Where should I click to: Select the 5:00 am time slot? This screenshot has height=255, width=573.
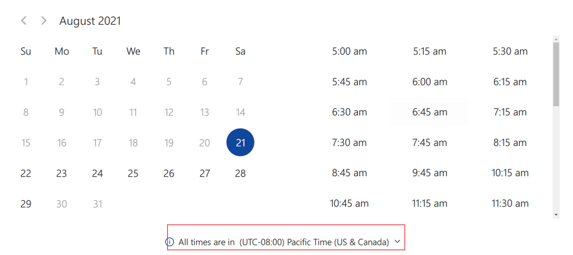[349, 51]
